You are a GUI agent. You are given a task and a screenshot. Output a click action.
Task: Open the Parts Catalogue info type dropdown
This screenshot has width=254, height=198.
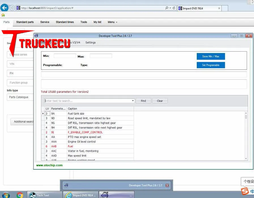point(20,97)
